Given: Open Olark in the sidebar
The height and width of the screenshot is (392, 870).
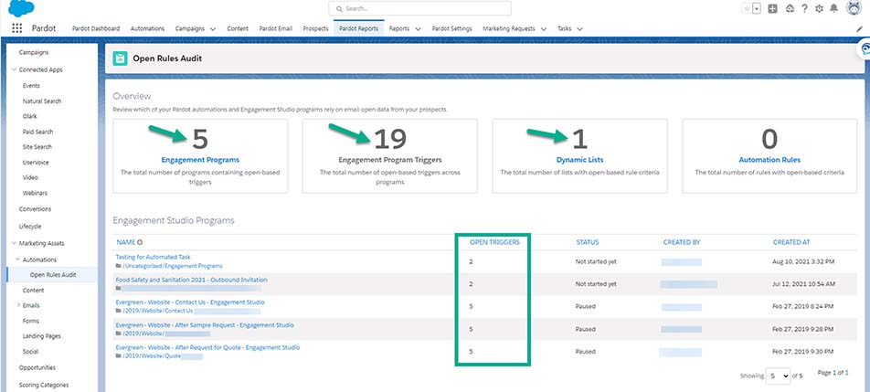Looking at the screenshot, I should click(x=30, y=116).
